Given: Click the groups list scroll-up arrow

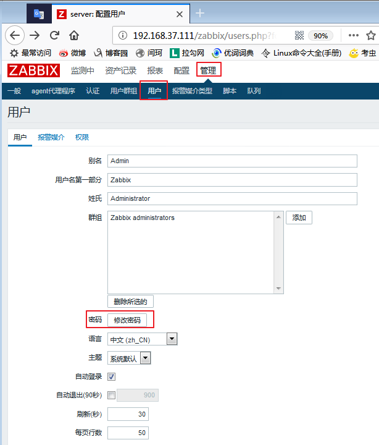Looking at the screenshot, I should [x=278, y=217].
